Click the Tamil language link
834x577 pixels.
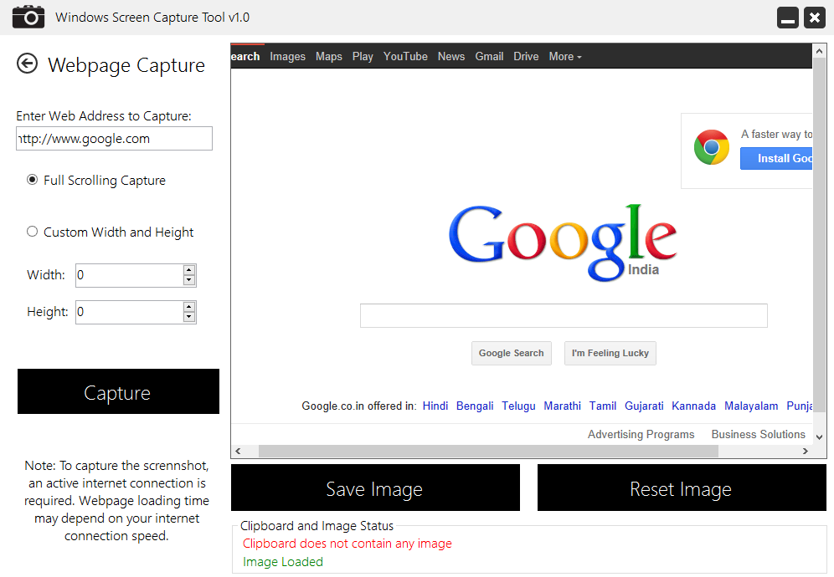click(x=602, y=406)
